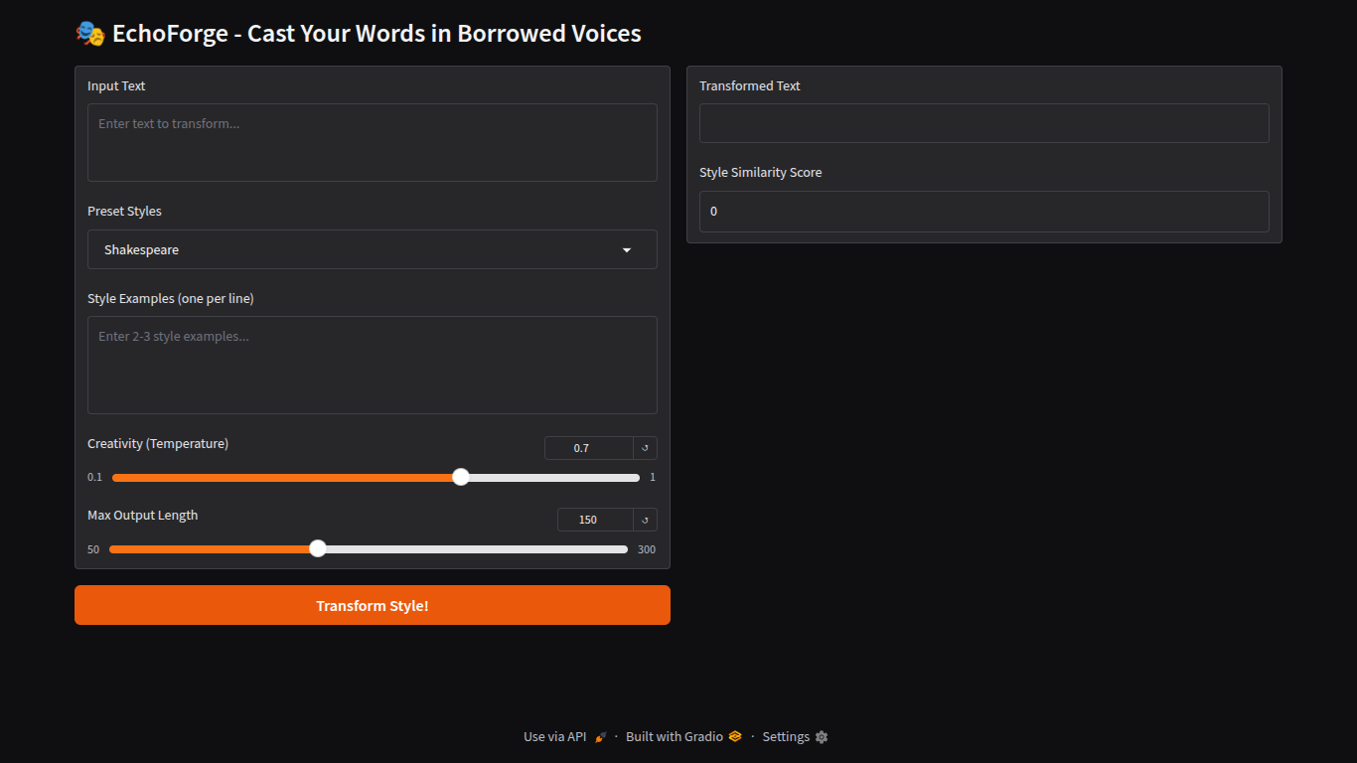Reset the Creativity temperature to default
This screenshot has height=763, width=1357.
(645, 448)
